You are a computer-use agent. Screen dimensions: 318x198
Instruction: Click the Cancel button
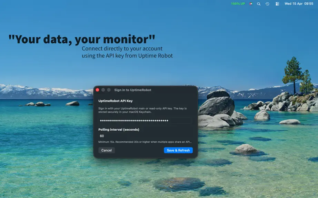point(107,150)
